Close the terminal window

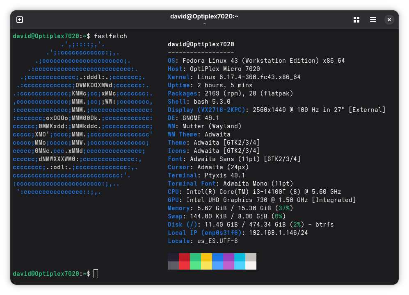click(x=389, y=19)
